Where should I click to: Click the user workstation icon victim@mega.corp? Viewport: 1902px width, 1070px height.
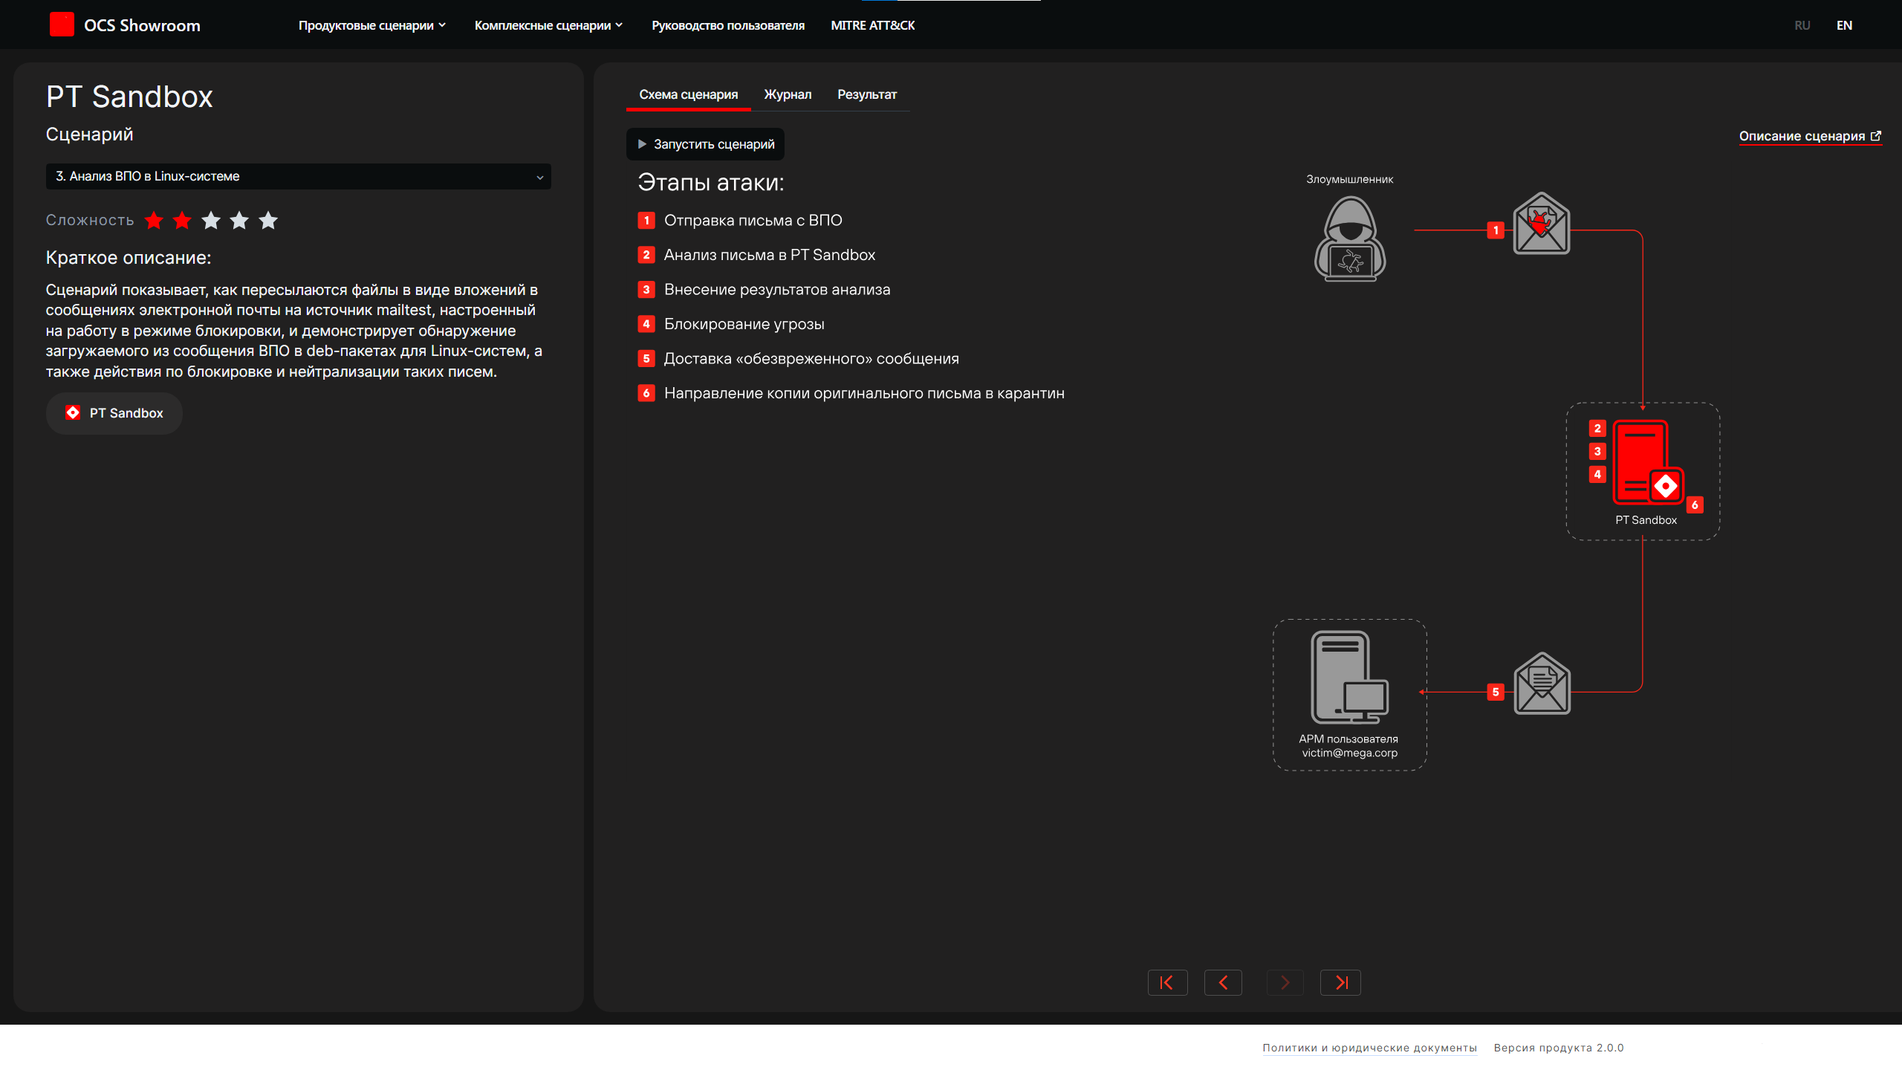coord(1349,677)
